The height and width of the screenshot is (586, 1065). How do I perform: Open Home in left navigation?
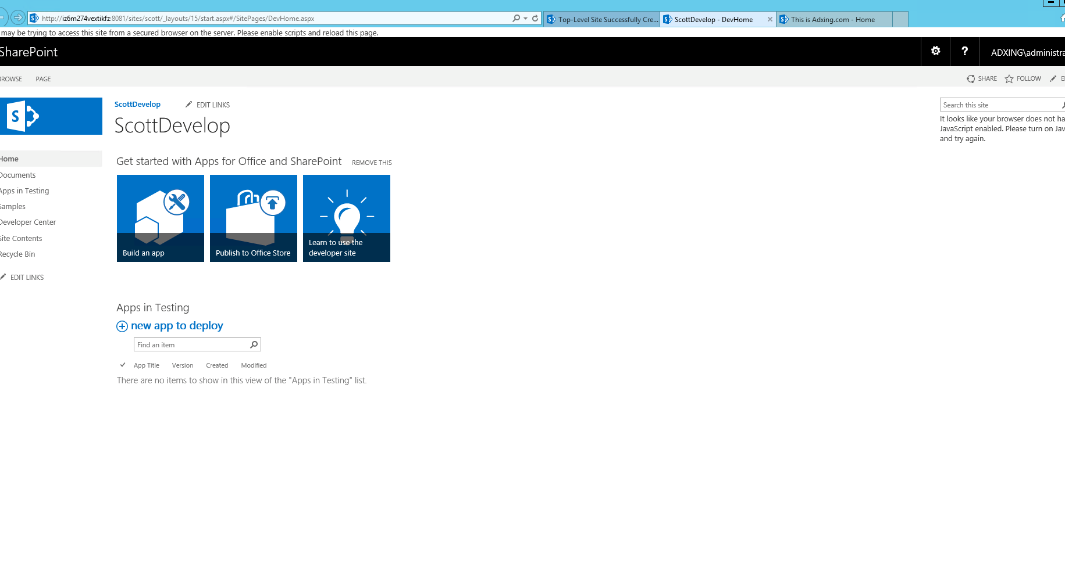pos(51,159)
